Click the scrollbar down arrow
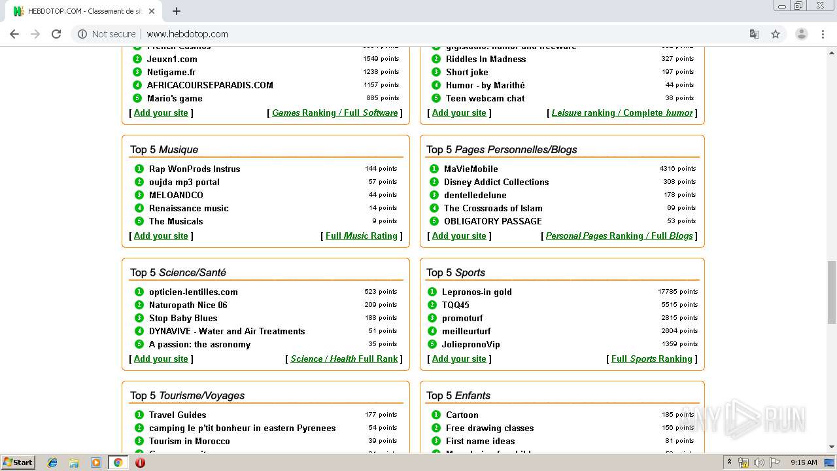Screen dimensions: 837x471 [831, 448]
